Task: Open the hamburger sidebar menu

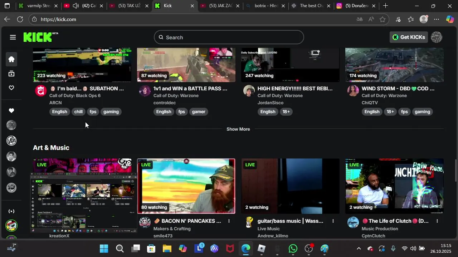Action: click(13, 37)
